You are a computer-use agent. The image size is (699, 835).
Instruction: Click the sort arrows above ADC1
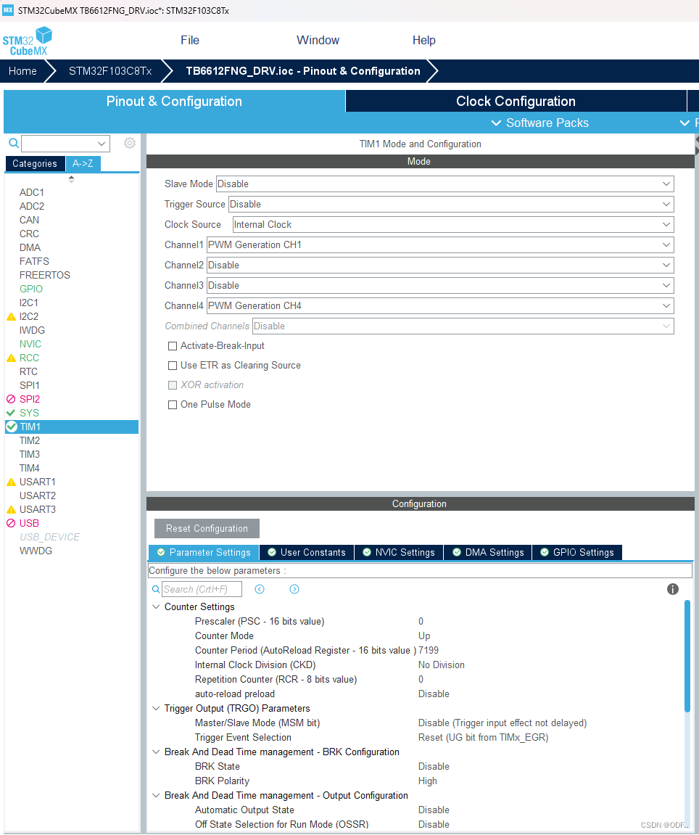coord(71,179)
